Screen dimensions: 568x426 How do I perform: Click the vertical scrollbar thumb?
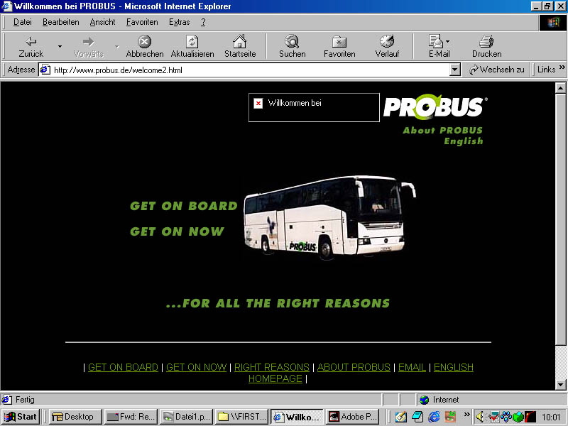pyautogui.click(x=560, y=219)
